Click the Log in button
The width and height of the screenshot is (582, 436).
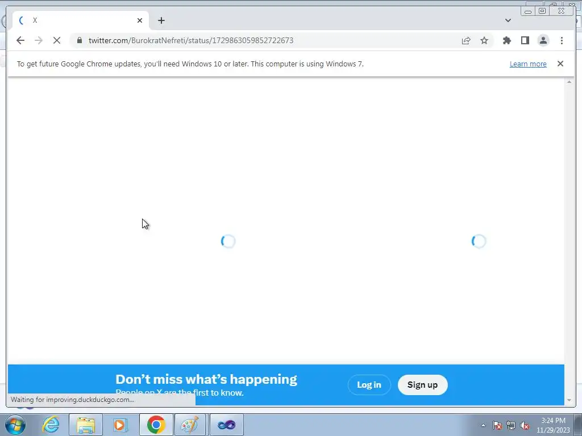369,385
